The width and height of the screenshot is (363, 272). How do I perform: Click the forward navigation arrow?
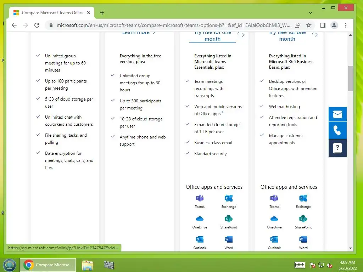coord(26,25)
